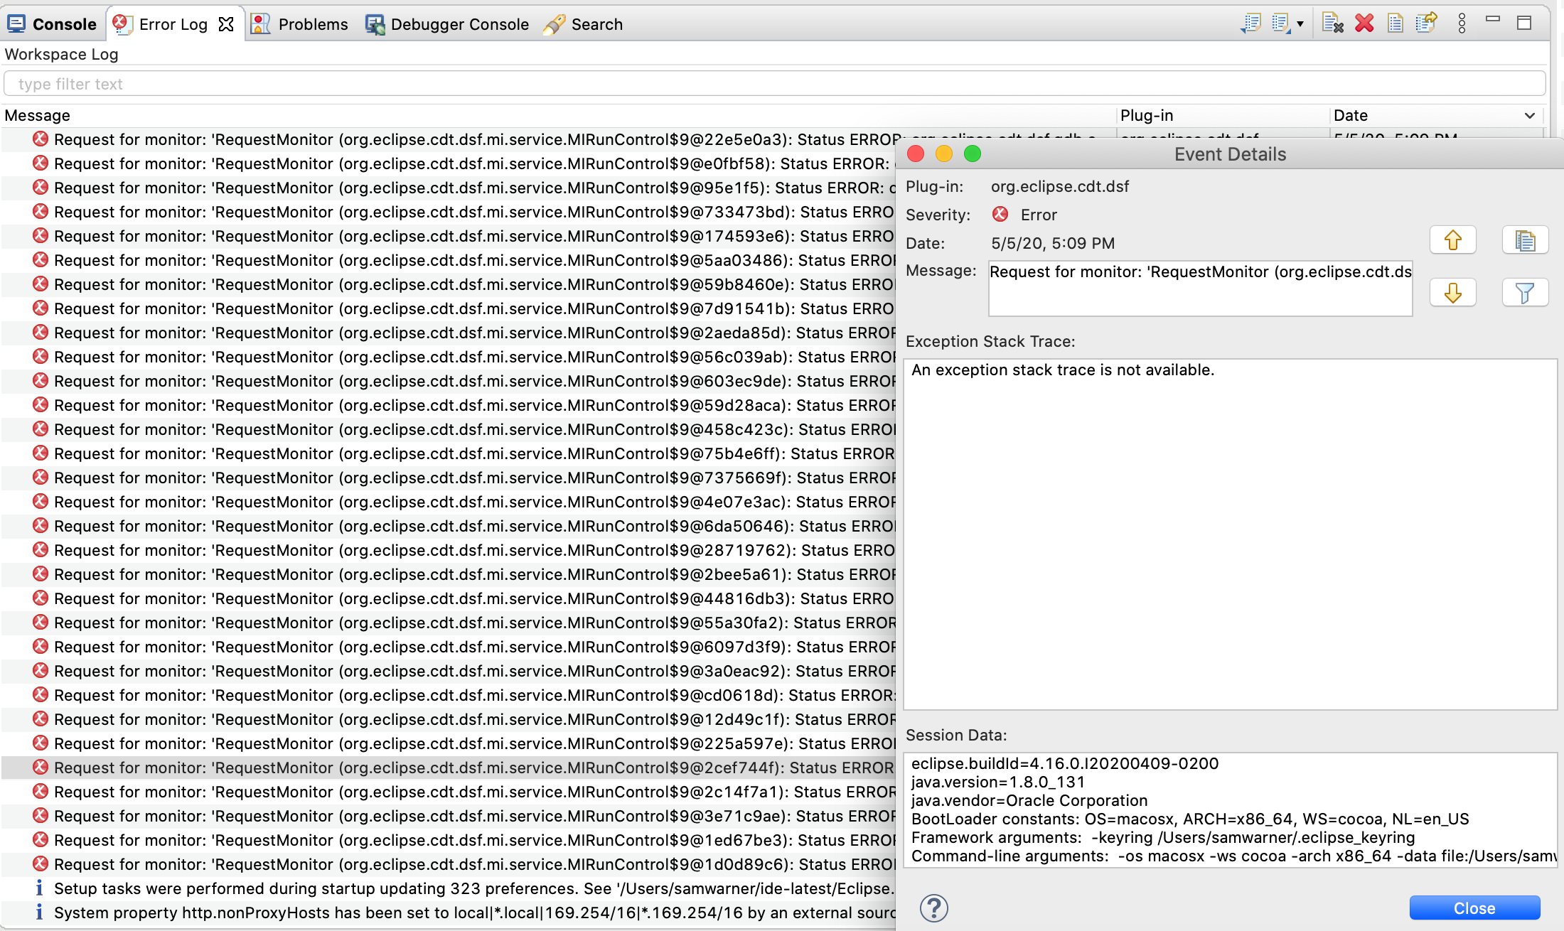Click the Open Log file icon

(1395, 23)
